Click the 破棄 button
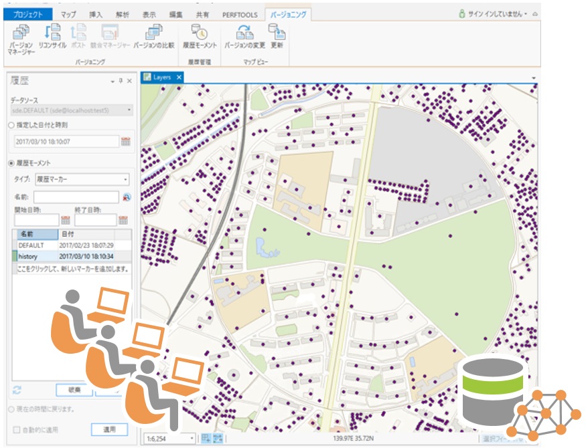Viewport: 586px width, 448px height. [x=74, y=390]
